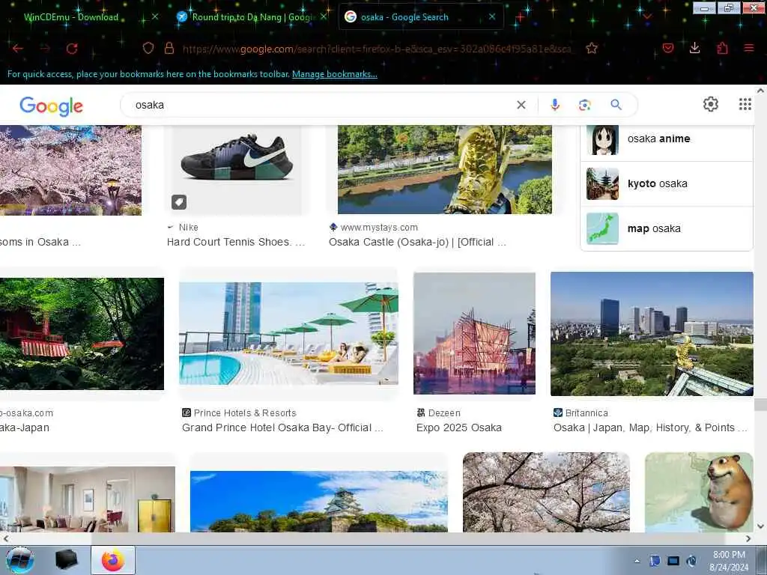Open the Firefox downloads panel
The image size is (767, 575).
(694, 48)
